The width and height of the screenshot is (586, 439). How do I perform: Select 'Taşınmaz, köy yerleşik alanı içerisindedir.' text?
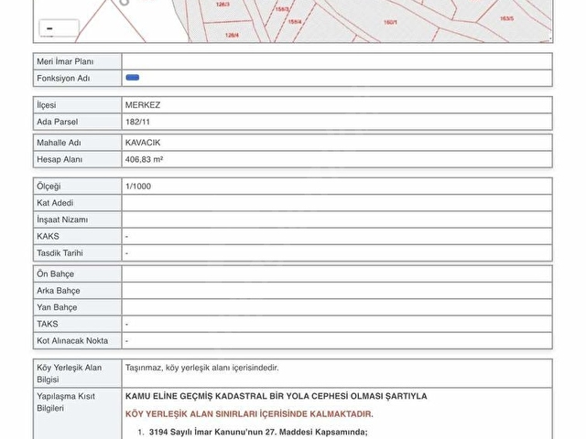point(201,368)
